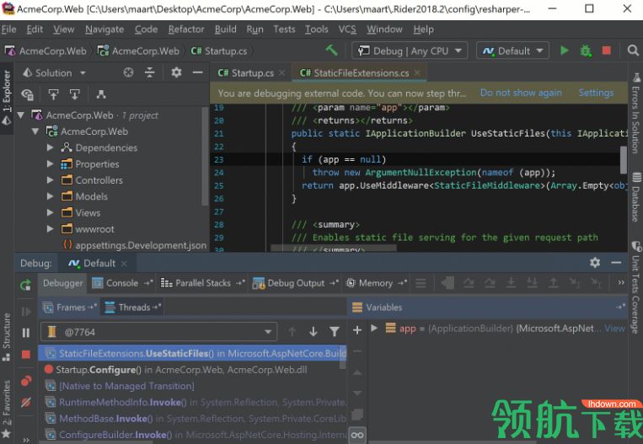Viewport: 643px width, 444px height.
Task: Open the Database side panel
Action: click(x=636, y=198)
